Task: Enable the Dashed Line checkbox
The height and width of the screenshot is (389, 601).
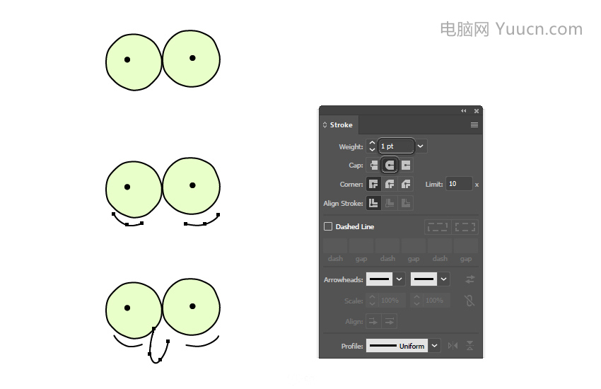Action: (x=328, y=226)
